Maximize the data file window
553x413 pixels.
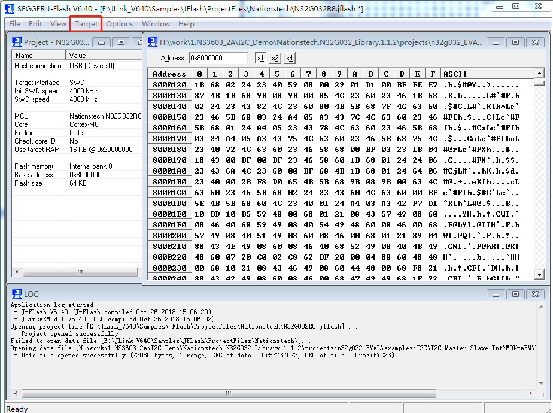pyautogui.click(x=515, y=42)
